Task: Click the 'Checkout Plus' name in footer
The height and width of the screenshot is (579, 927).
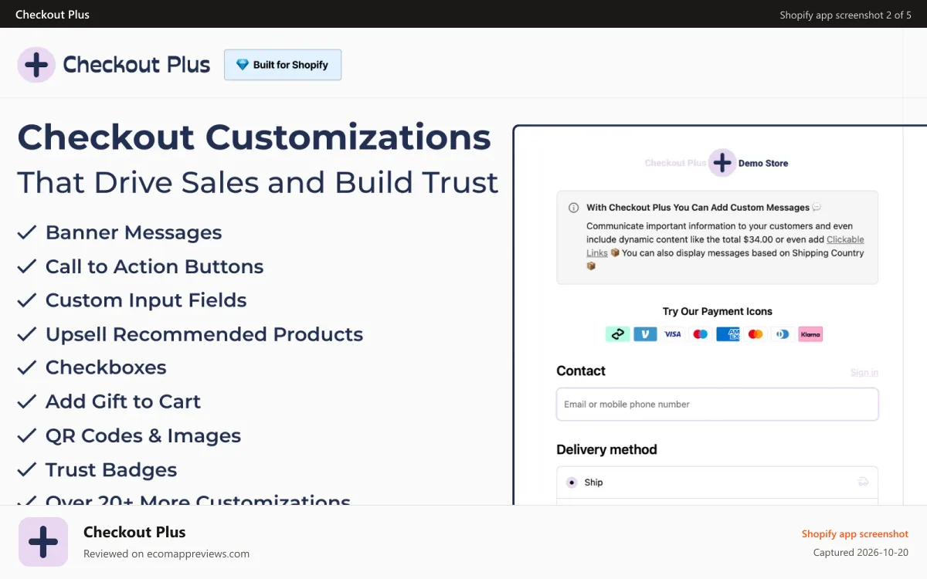Action: [x=134, y=532]
